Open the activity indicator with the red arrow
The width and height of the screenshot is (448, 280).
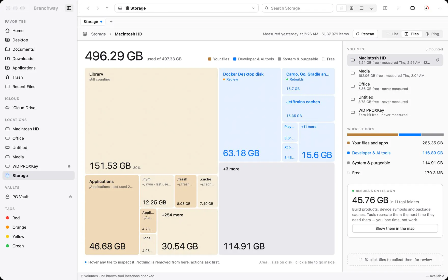tap(426, 8)
